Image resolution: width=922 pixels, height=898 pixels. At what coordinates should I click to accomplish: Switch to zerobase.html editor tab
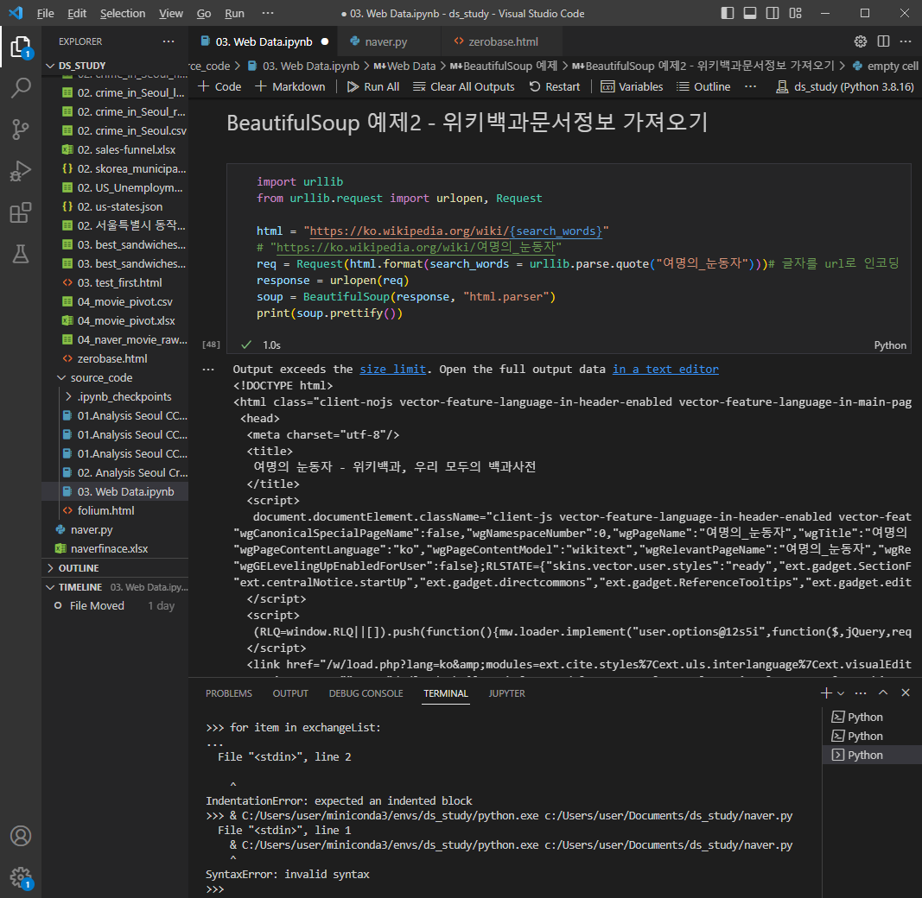[x=503, y=41]
